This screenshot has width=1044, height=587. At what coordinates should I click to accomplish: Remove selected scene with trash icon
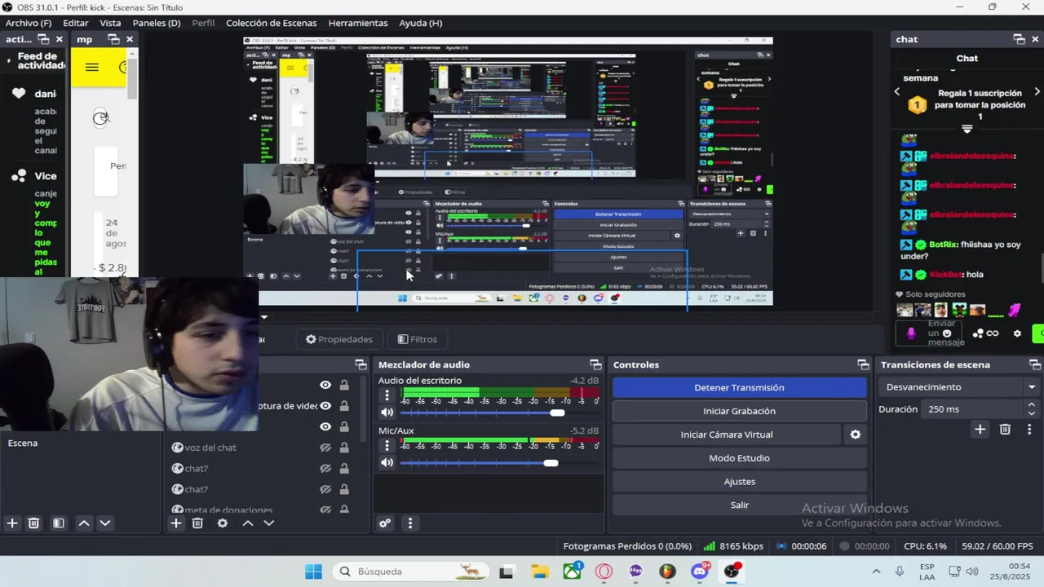coord(33,523)
